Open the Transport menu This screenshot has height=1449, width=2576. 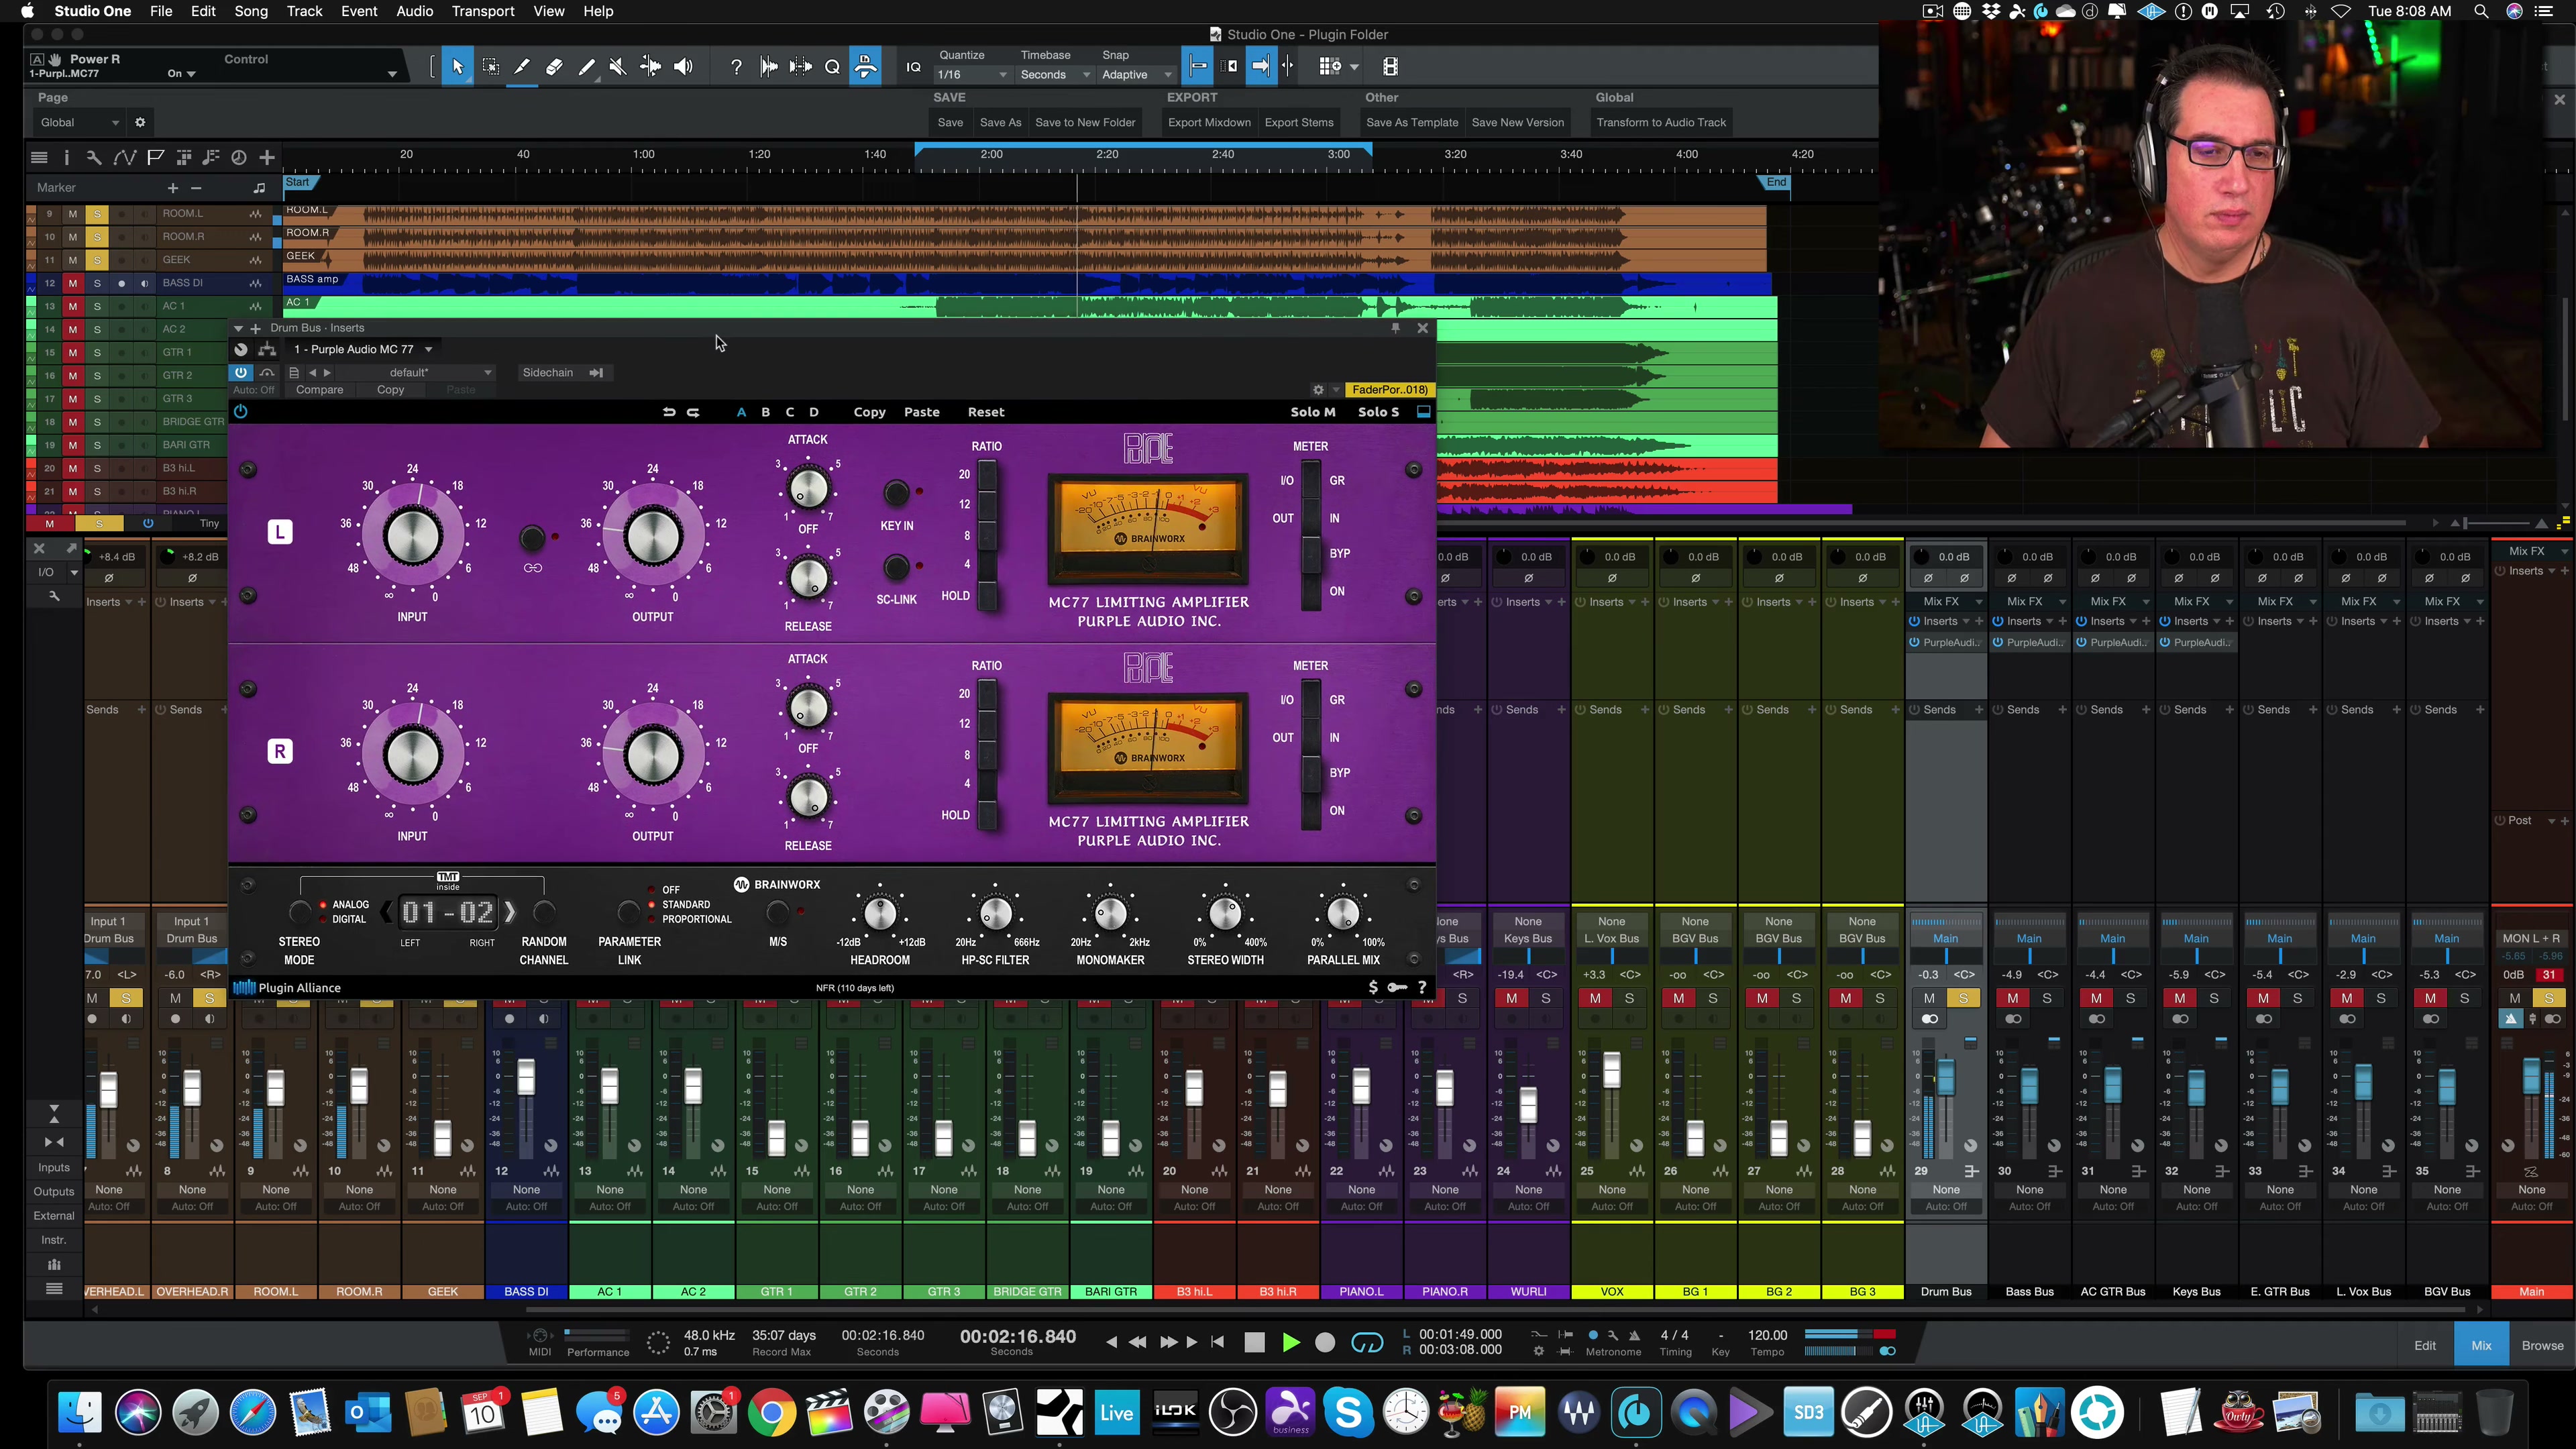tap(483, 11)
